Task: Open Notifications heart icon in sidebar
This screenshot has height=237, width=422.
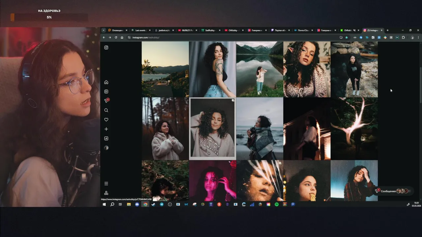Action: point(106,120)
